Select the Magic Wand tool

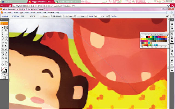point(2,30)
